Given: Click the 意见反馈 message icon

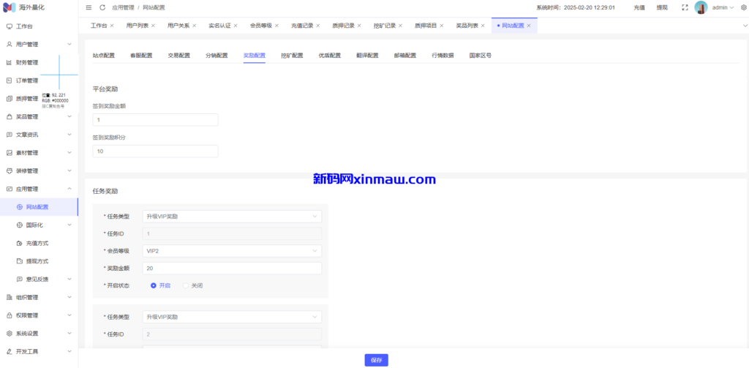Looking at the screenshot, I should [x=20, y=279].
